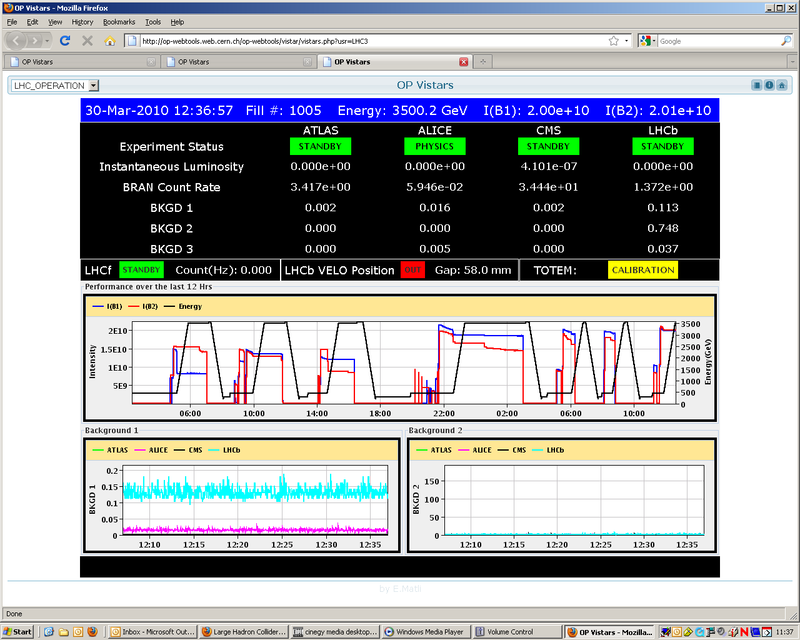Open the info icon in OP Vistars header
This screenshot has width=800, height=640.
pos(769,85)
